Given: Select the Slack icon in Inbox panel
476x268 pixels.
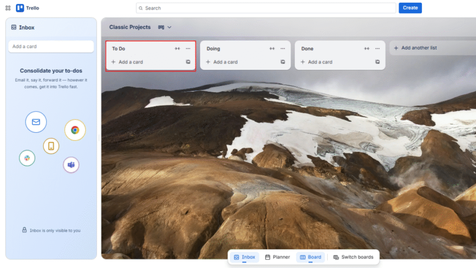Looking at the screenshot, I should pos(27,158).
